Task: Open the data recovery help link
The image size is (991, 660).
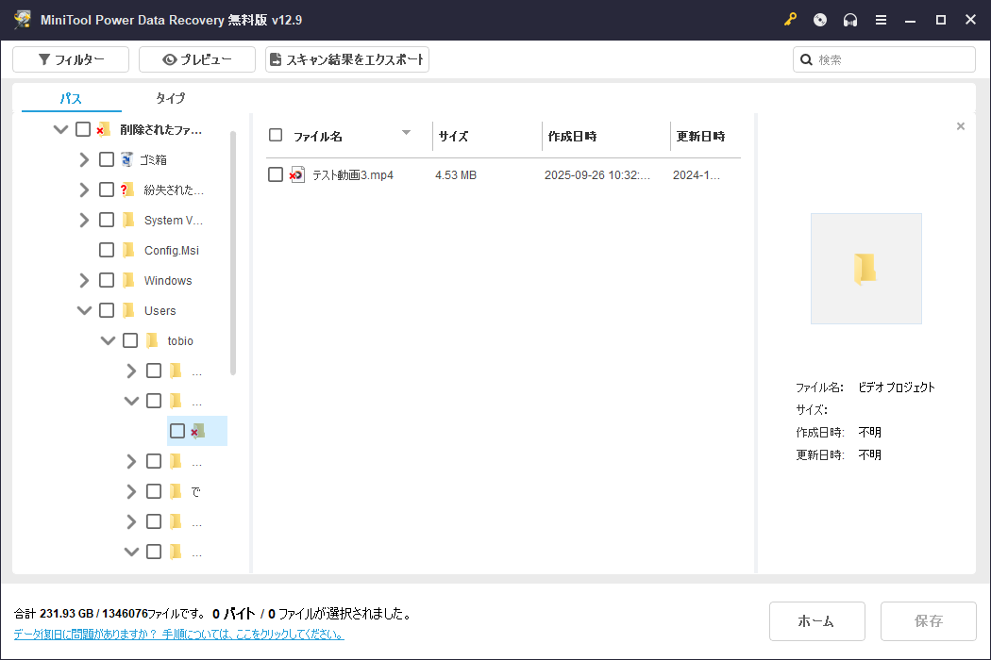Action: pyautogui.click(x=179, y=634)
